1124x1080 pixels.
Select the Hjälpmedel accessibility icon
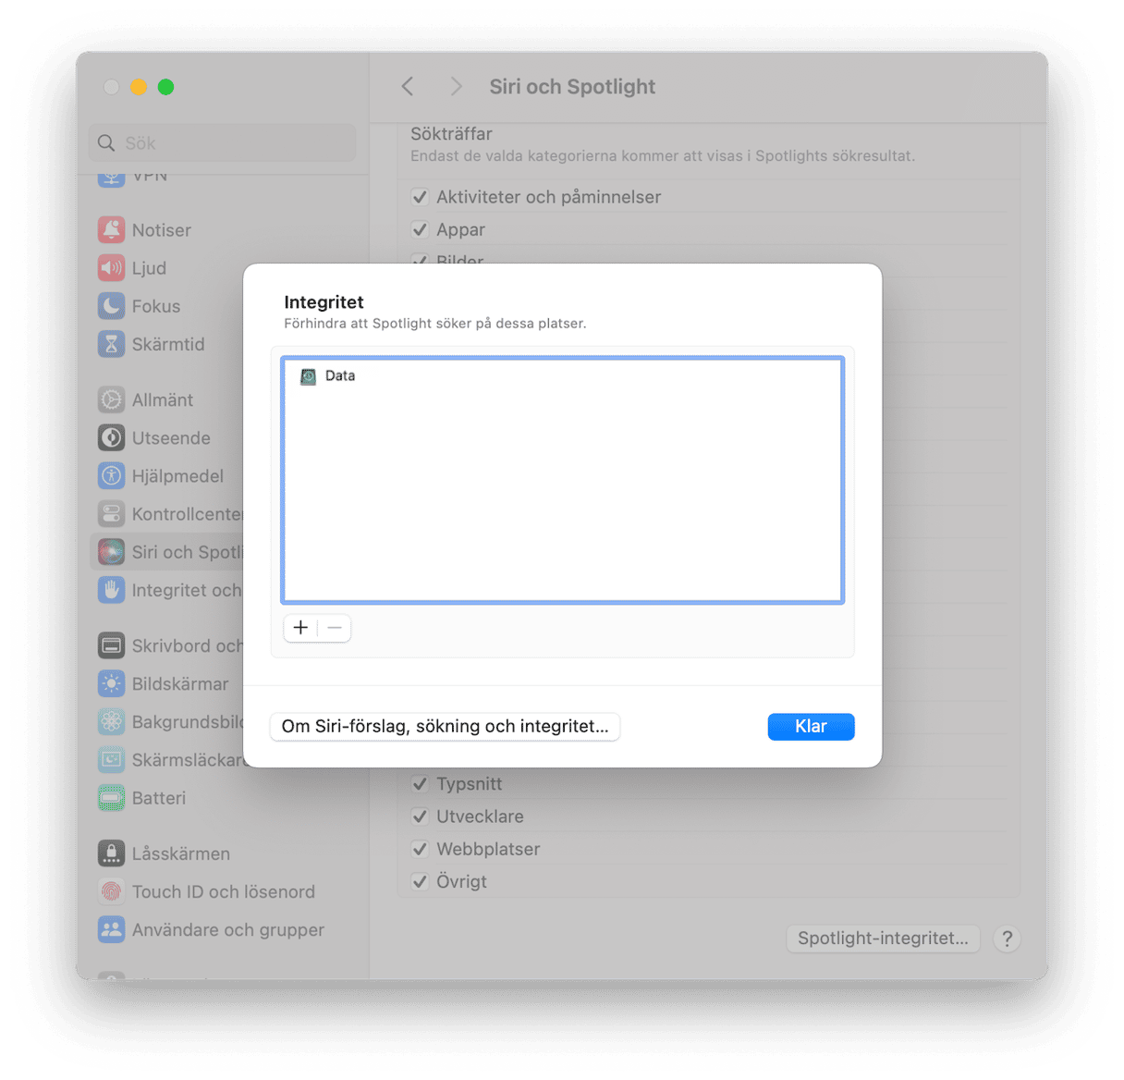pyautogui.click(x=111, y=475)
